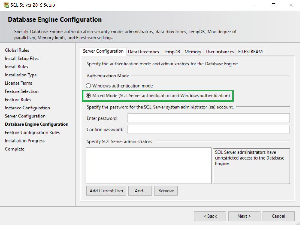This screenshot has height=225, width=300.
Task: Click Install Rules step in sidebar
Action: (x=16, y=67)
